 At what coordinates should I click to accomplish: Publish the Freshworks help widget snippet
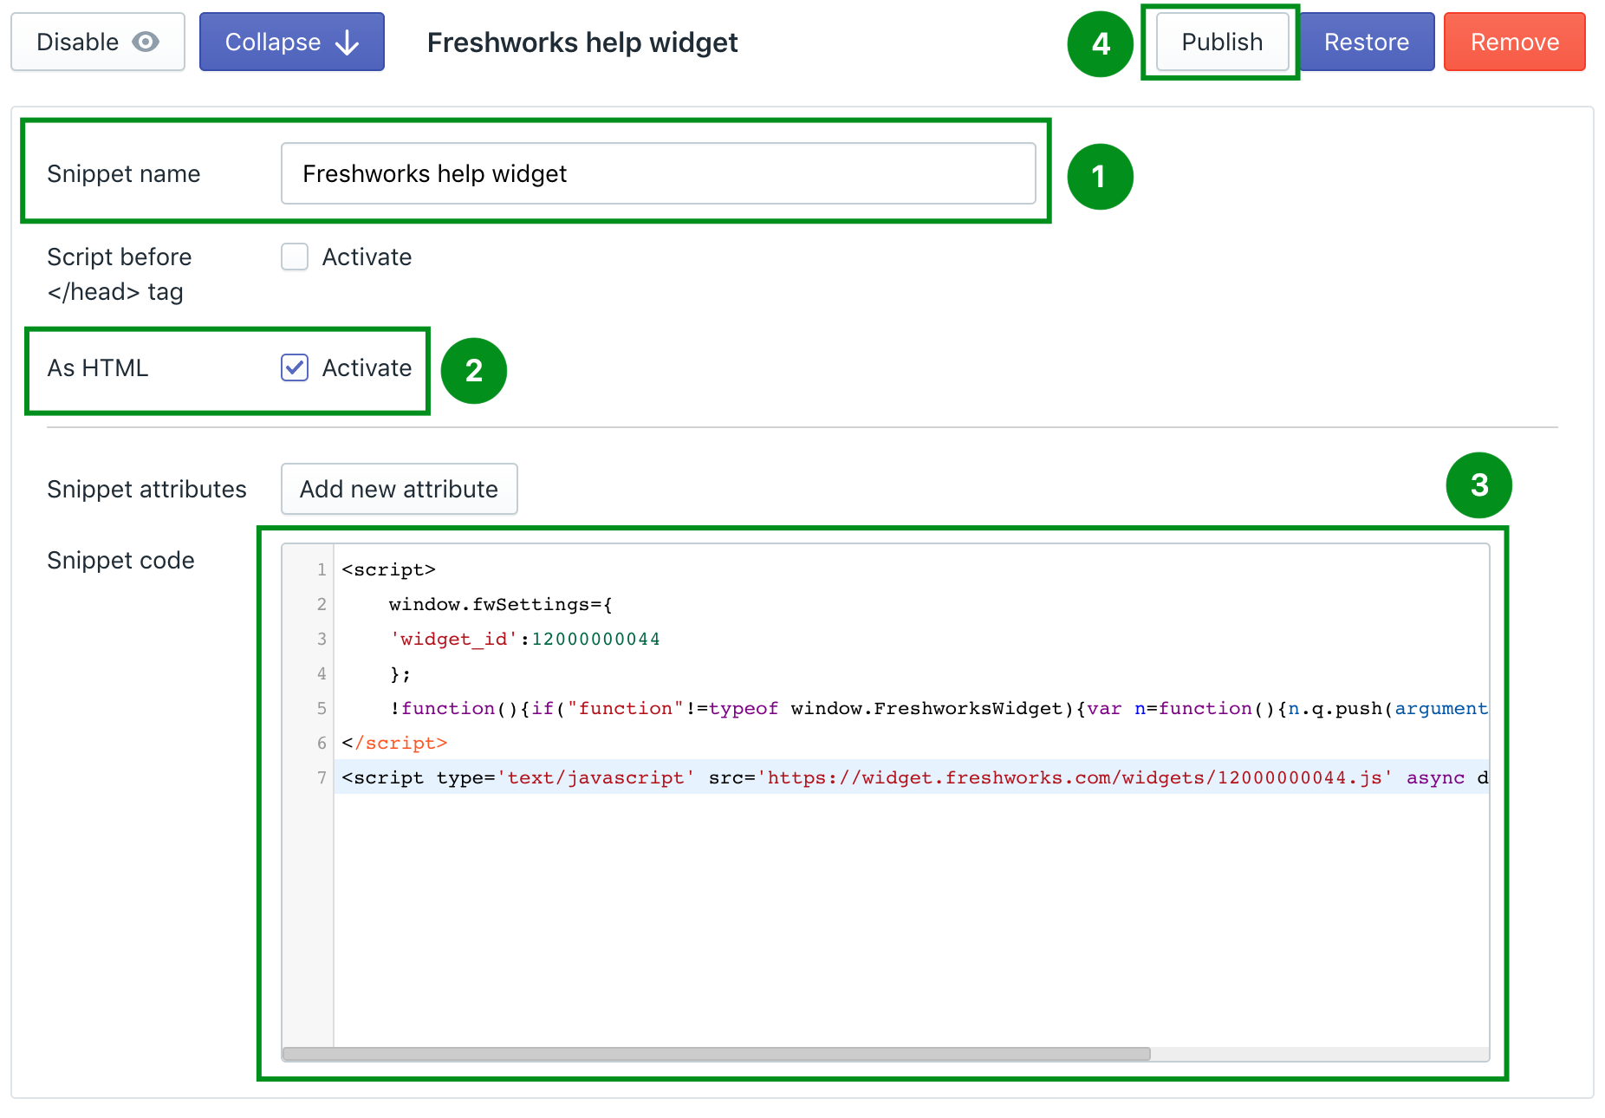(1222, 42)
